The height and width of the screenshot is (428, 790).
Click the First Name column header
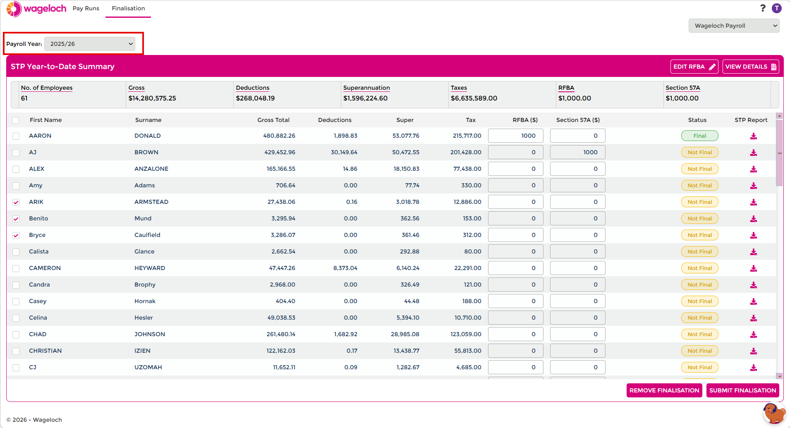tap(45, 120)
